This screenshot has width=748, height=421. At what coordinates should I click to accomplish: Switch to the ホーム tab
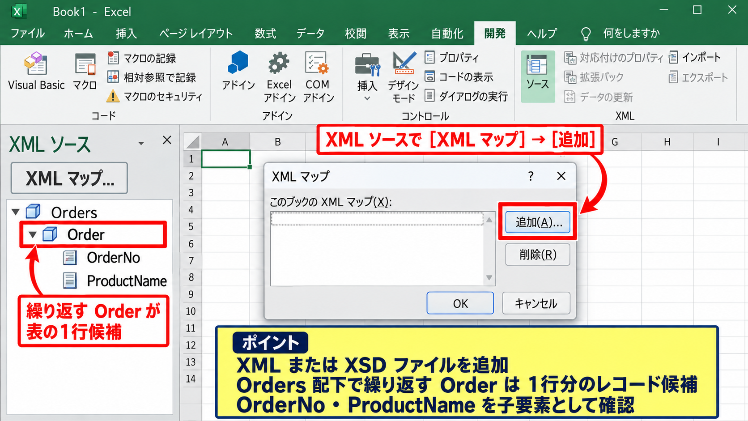click(78, 33)
